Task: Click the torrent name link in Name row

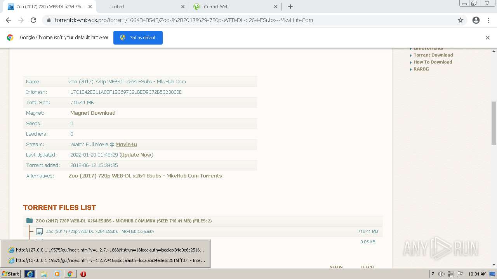Action: (127, 81)
